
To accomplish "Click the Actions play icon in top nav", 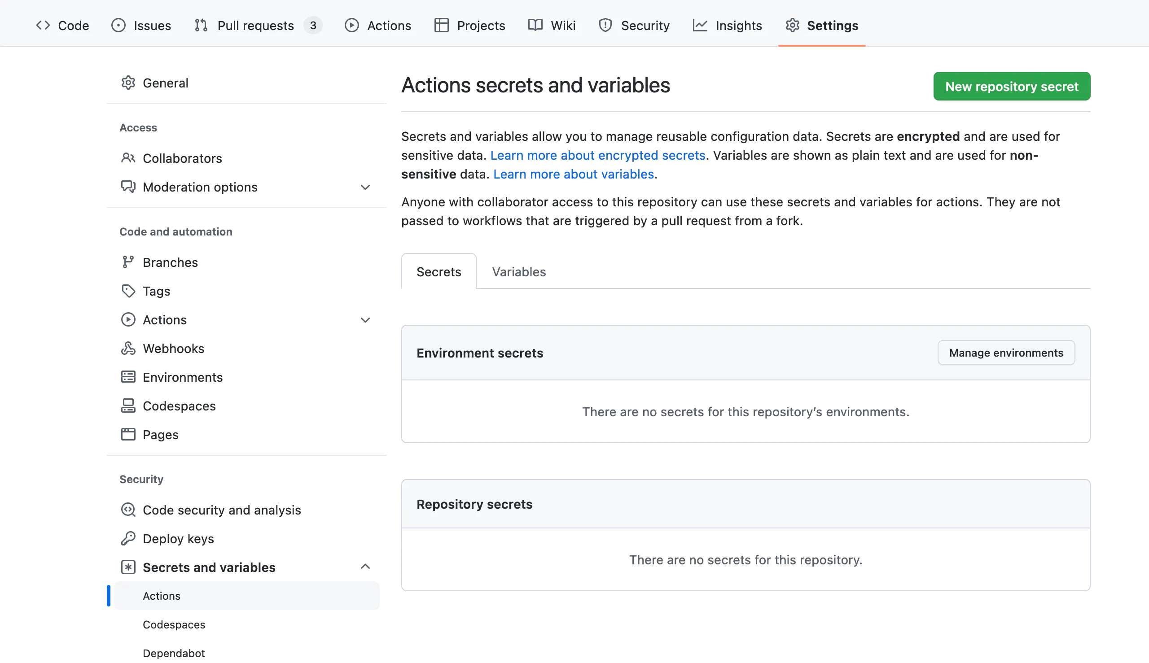I will pyautogui.click(x=352, y=26).
